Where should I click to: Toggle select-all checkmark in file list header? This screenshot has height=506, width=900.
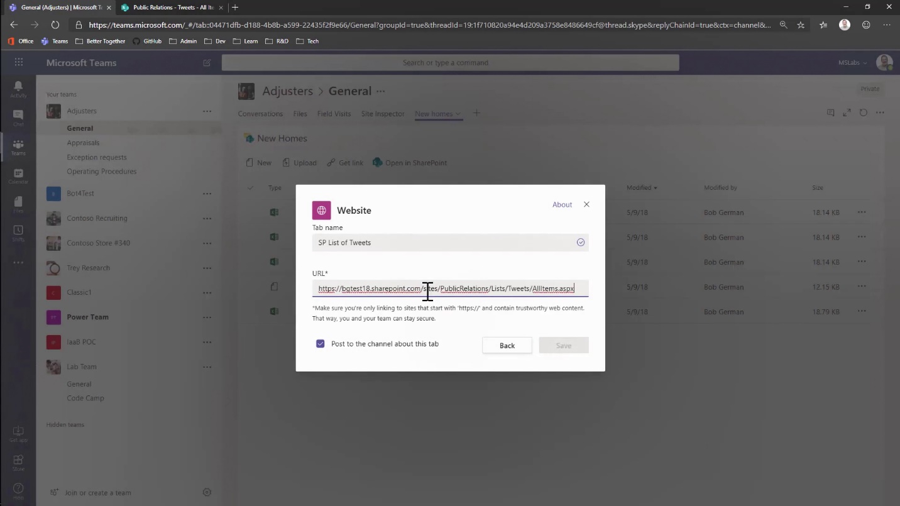pyautogui.click(x=251, y=187)
